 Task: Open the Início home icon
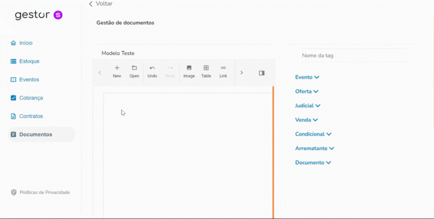(13, 43)
